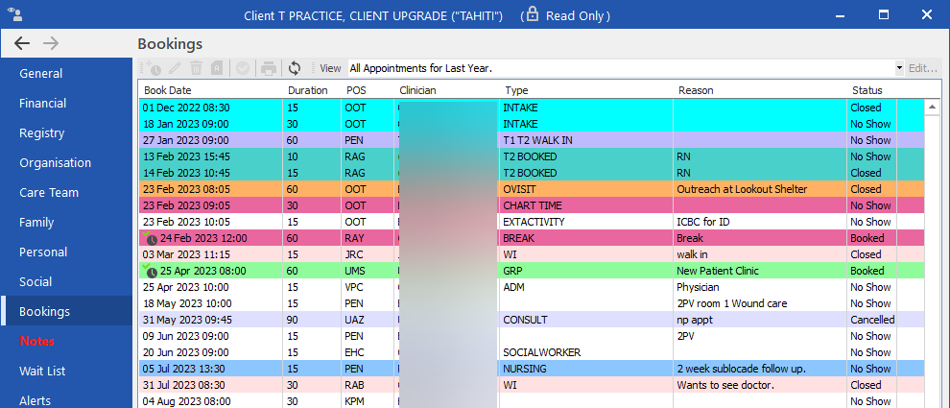This screenshot has height=408, width=950.
Task: Click the scrollbar up arrow in bookings list
Action: 931,108
